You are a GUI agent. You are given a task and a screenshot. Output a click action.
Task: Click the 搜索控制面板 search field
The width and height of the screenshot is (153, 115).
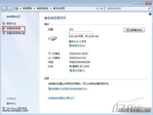pos(127,9)
